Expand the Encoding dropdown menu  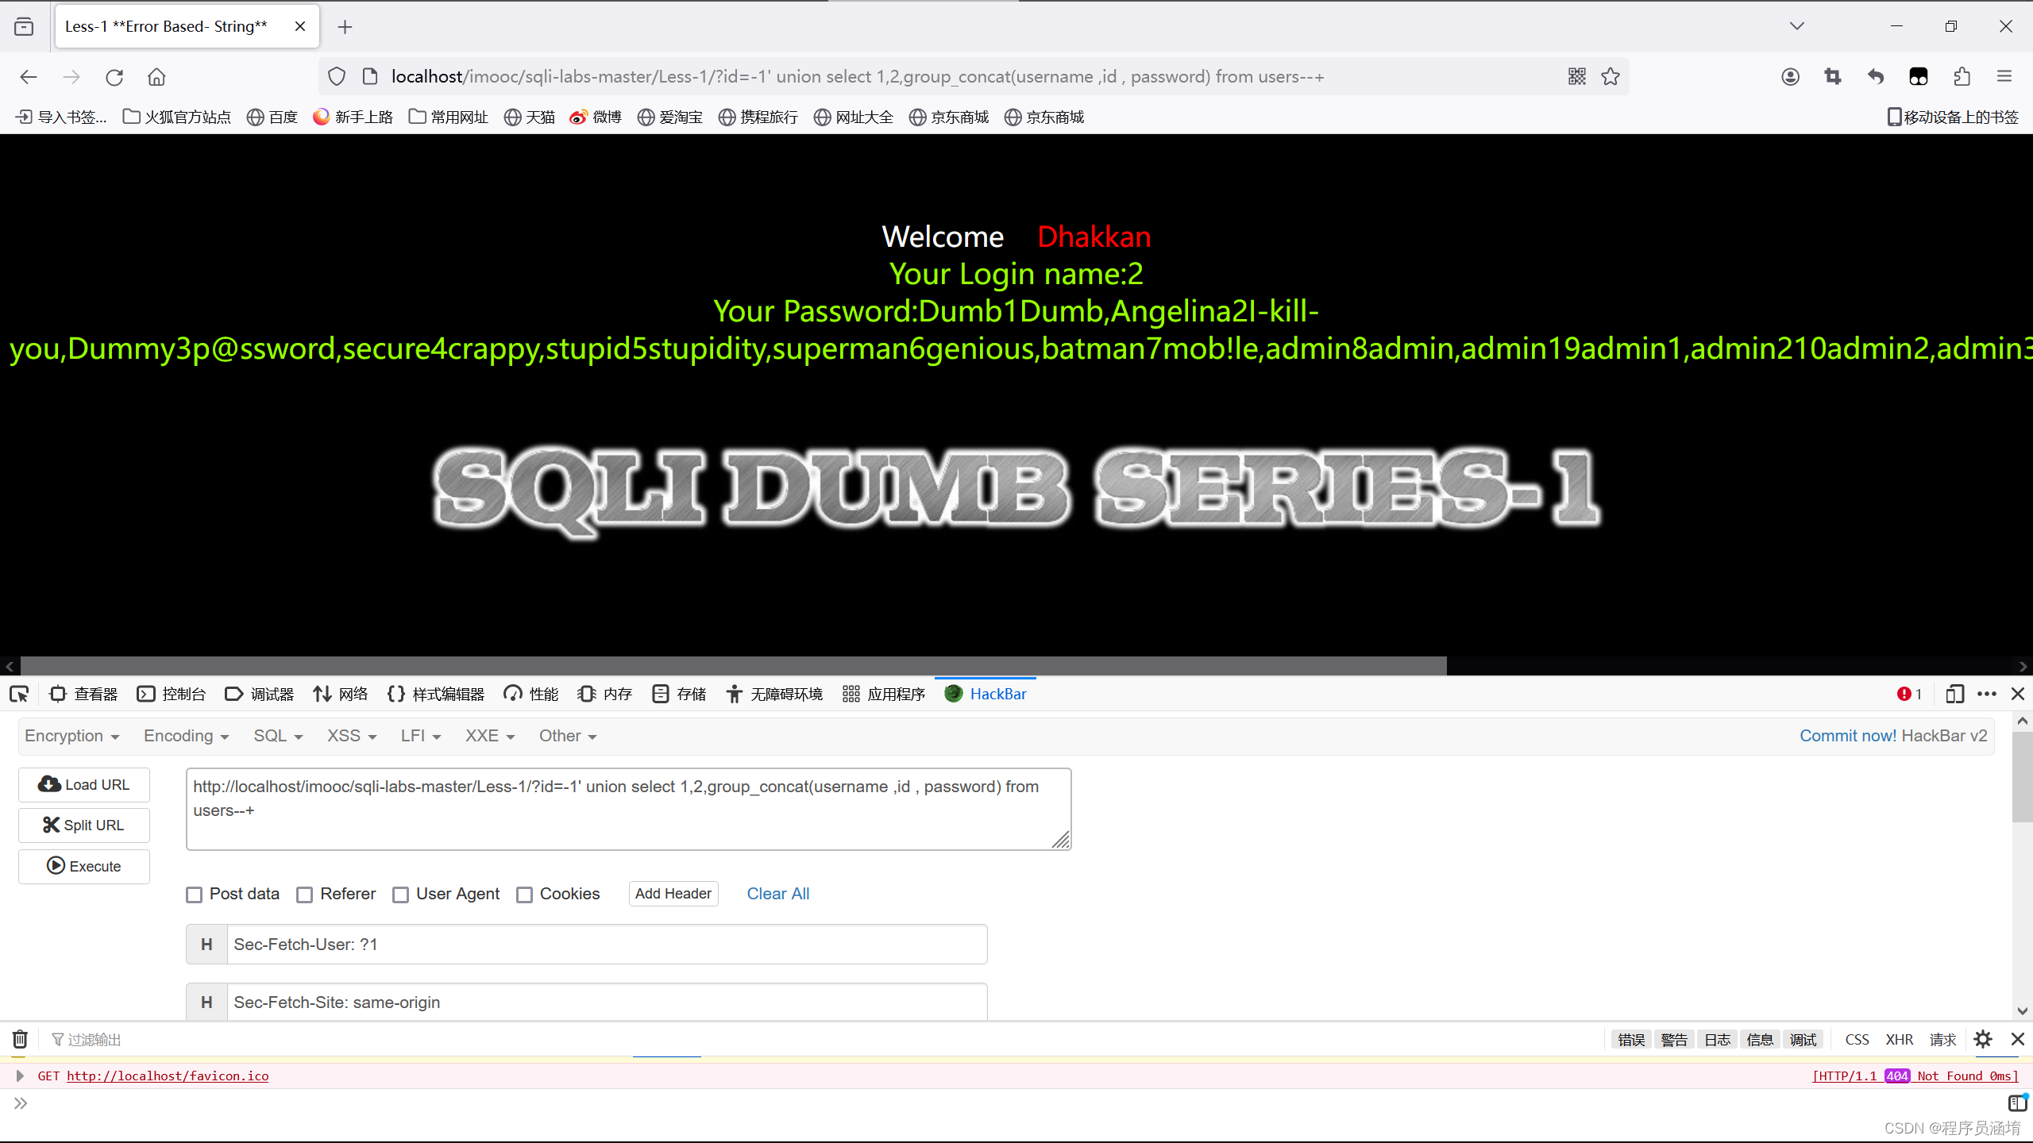[x=186, y=736]
